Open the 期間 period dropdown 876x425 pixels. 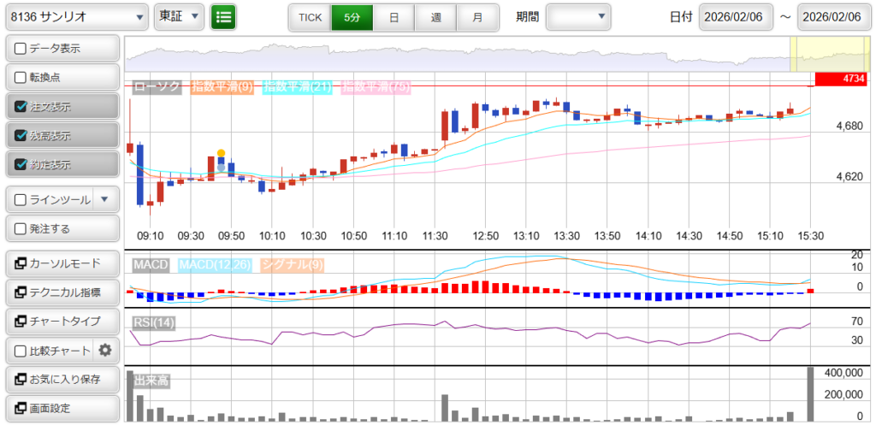578,16
